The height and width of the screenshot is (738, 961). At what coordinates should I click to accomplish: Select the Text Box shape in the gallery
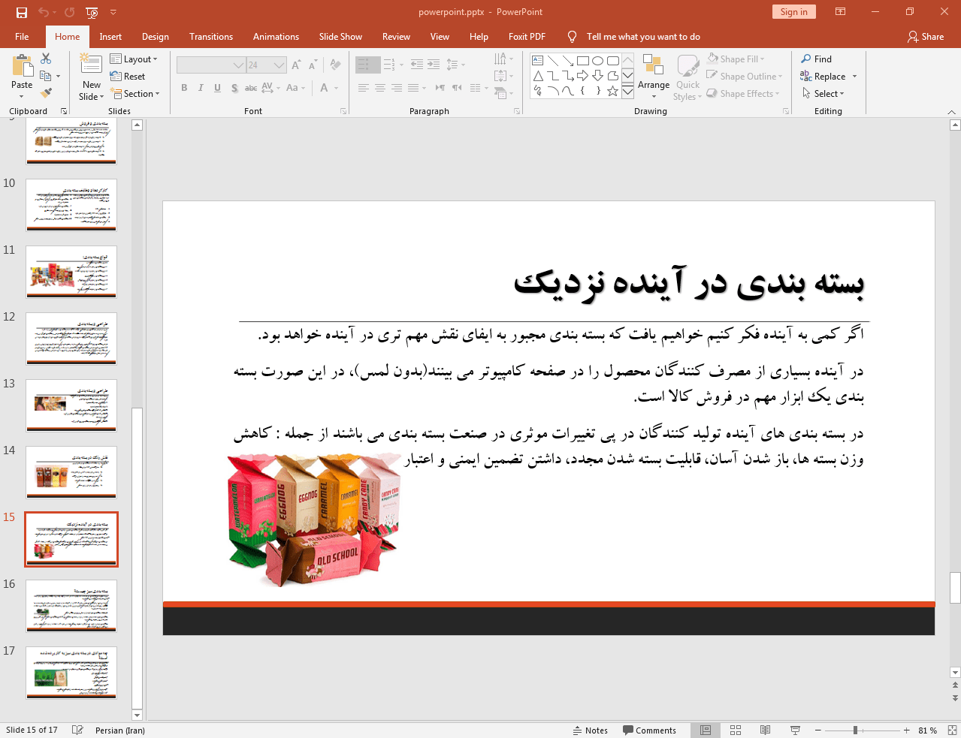point(538,61)
